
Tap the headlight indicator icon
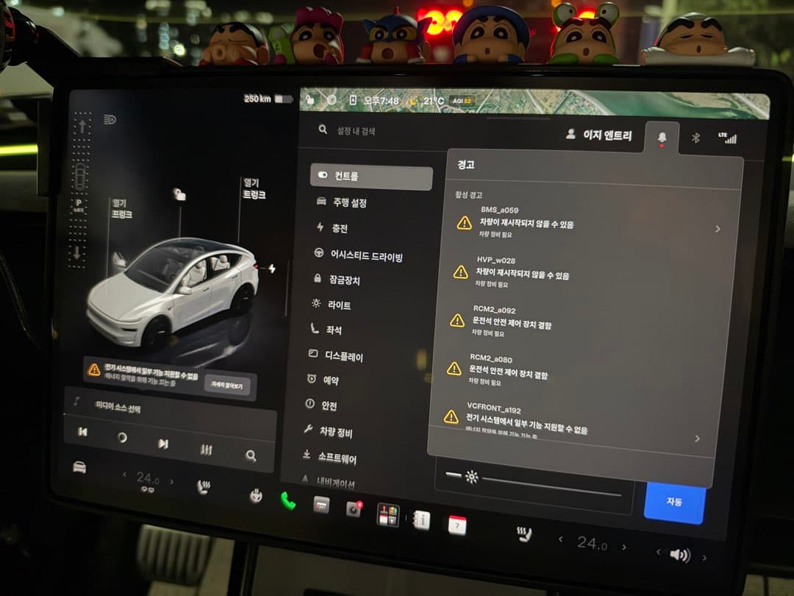point(110,120)
